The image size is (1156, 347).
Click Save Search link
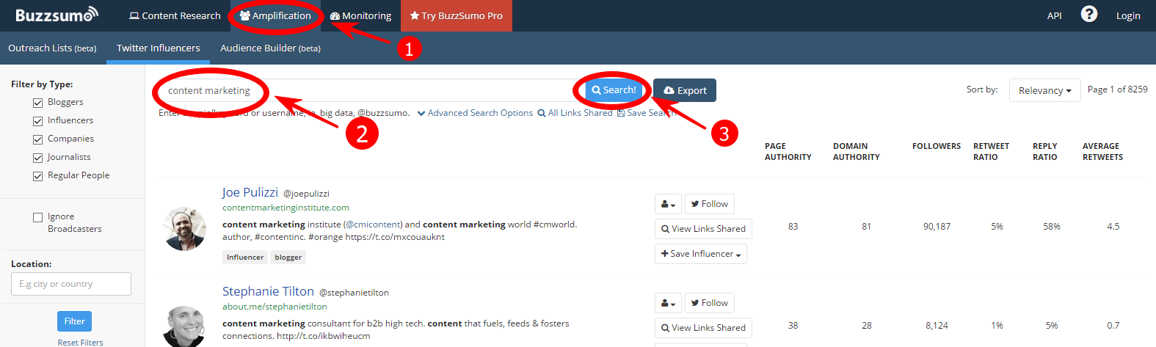pyautogui.click(x=646, y=113)
